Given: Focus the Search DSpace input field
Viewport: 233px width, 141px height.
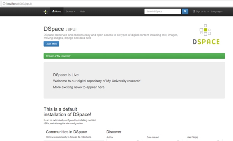Looking at the screenshot, I should pyautogui.click(x=163, y=11).
